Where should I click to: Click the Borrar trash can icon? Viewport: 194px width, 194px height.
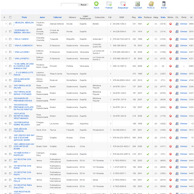click(164, 4)
